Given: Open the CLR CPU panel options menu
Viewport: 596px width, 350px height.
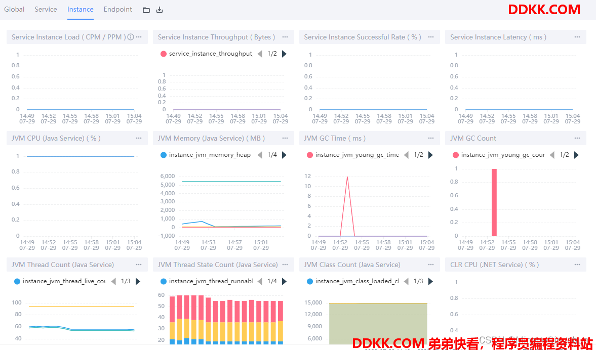Looking at the screenshot, I should coord(577,265).
